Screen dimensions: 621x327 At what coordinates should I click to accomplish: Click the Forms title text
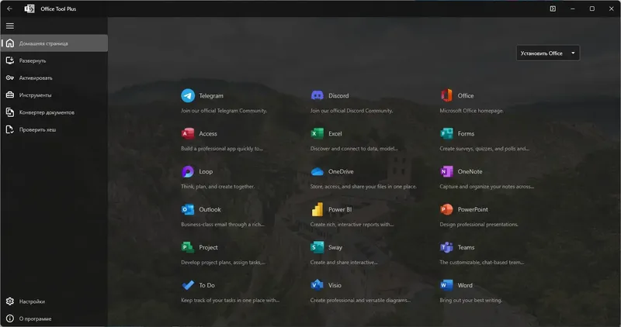coord(466,133)
